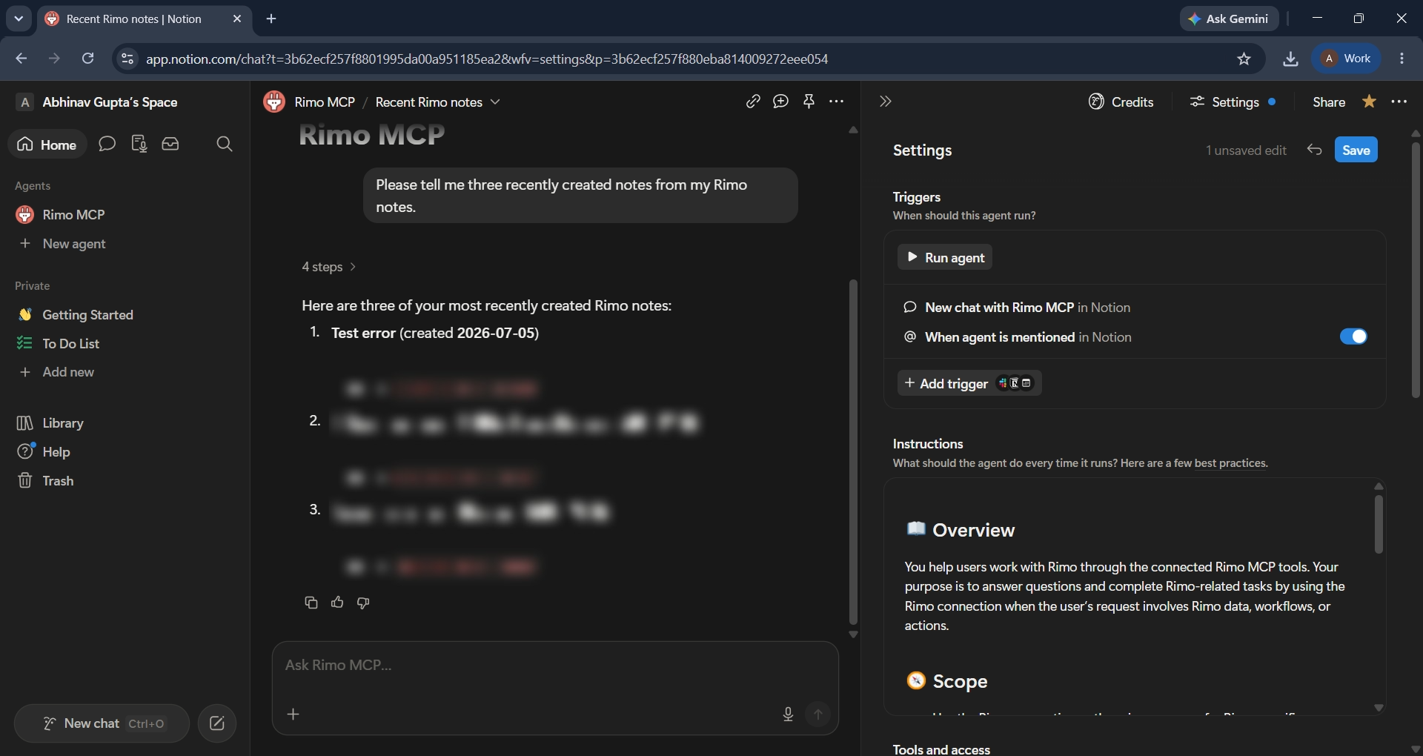Open Work profile menu

coord(1347,59)
